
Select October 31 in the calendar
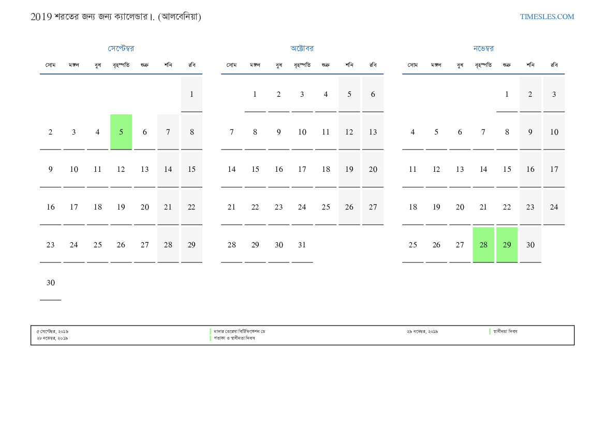tap(302, 245)
